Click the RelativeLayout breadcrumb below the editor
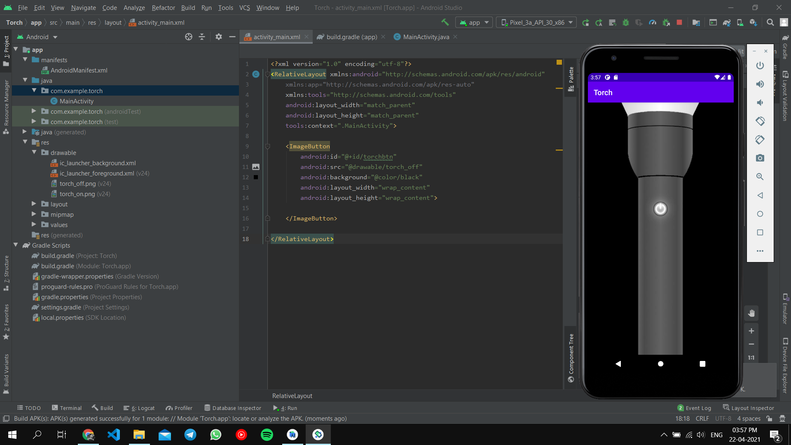The image size is (791, 445). 292,396
